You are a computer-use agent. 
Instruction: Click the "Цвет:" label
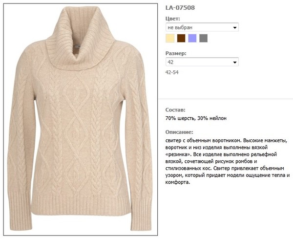[173, 19]
